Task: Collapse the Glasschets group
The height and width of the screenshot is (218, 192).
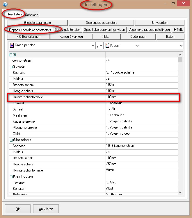Action: [x=11, y=140]
